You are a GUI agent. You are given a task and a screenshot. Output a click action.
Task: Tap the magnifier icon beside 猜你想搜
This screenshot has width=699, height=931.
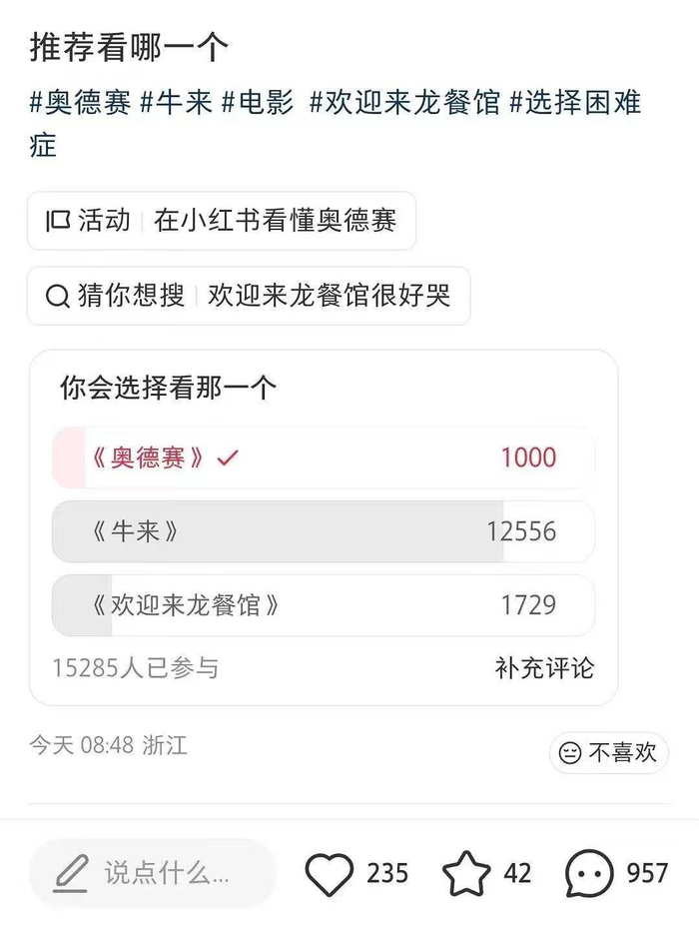[x=58, y=296]
